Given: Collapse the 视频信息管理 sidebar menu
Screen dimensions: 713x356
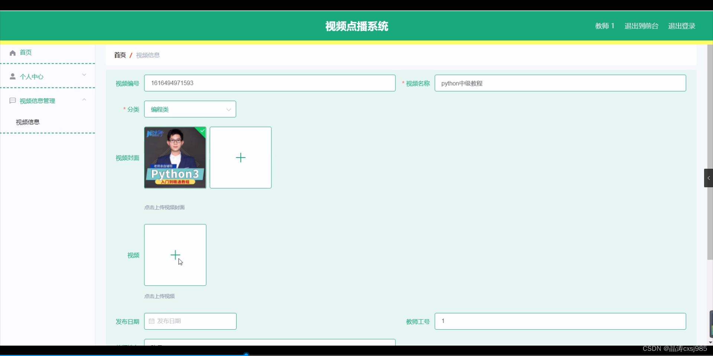Looking at the screenshot, I should [84, 99].
